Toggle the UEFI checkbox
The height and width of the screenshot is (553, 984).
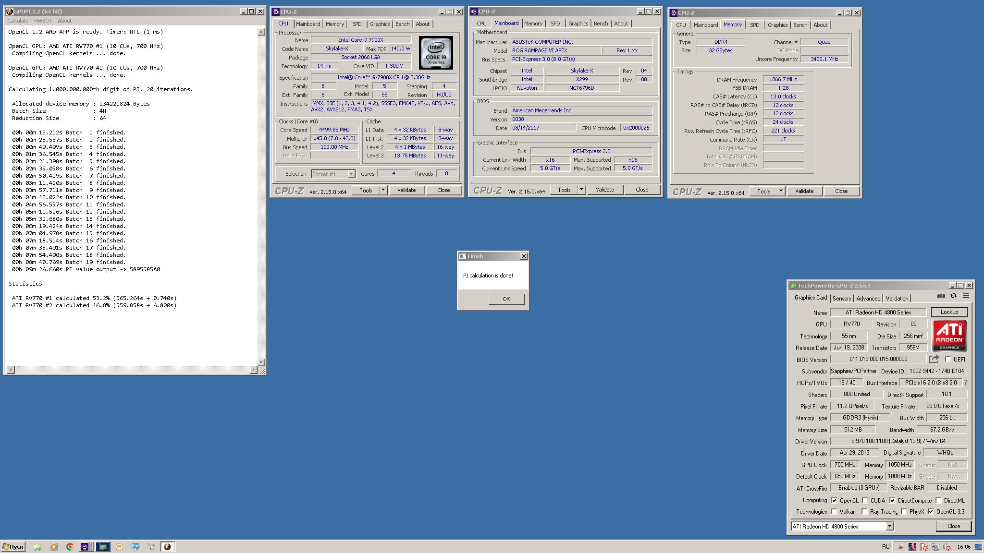(948, 359)
